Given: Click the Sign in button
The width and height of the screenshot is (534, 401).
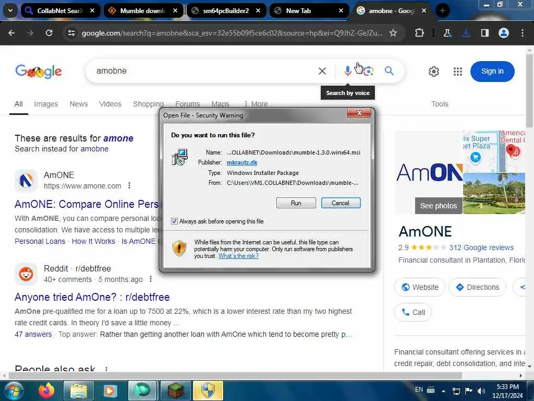Looking at the screenshot, I should (x=492, y=71).
